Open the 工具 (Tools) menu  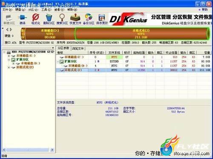point(46,9)
